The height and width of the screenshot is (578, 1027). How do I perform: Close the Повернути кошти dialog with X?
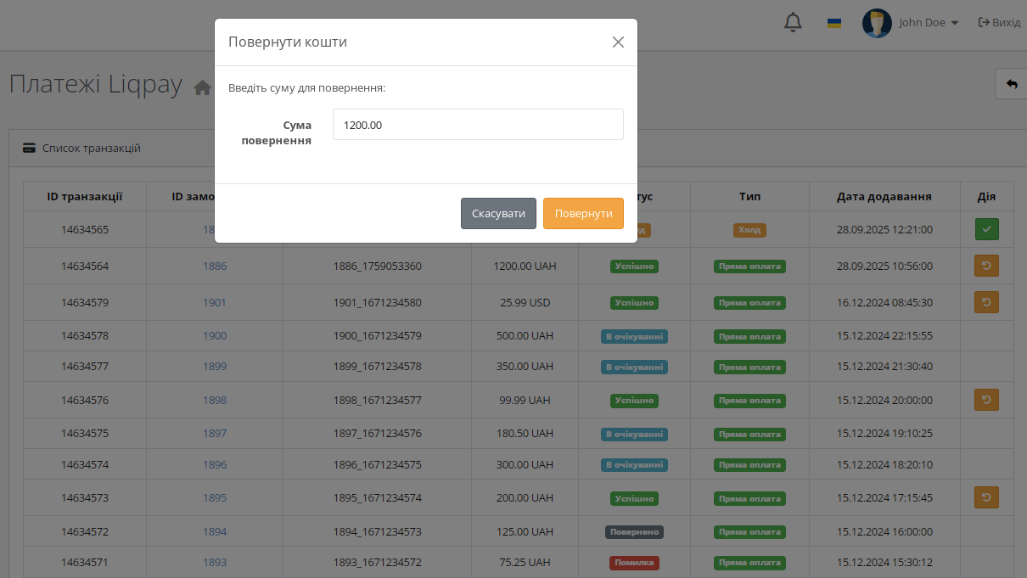click(x=618, y=42)
